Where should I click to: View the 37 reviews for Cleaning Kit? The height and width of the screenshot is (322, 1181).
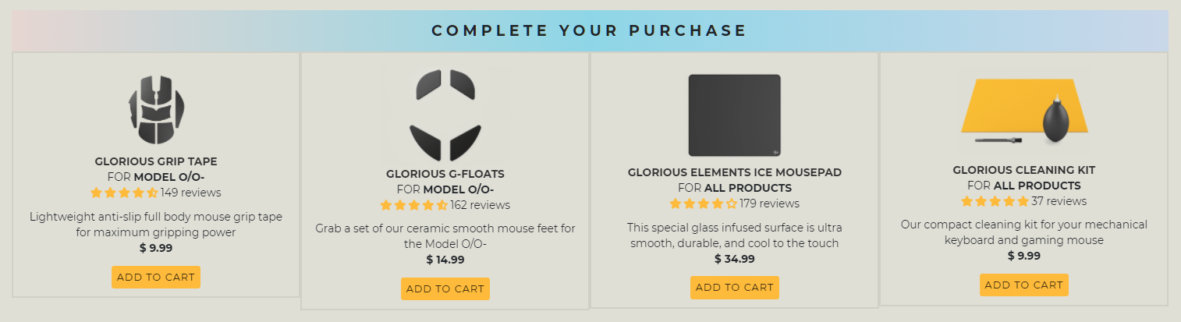pyautogui.click(x=1059, y=201)
